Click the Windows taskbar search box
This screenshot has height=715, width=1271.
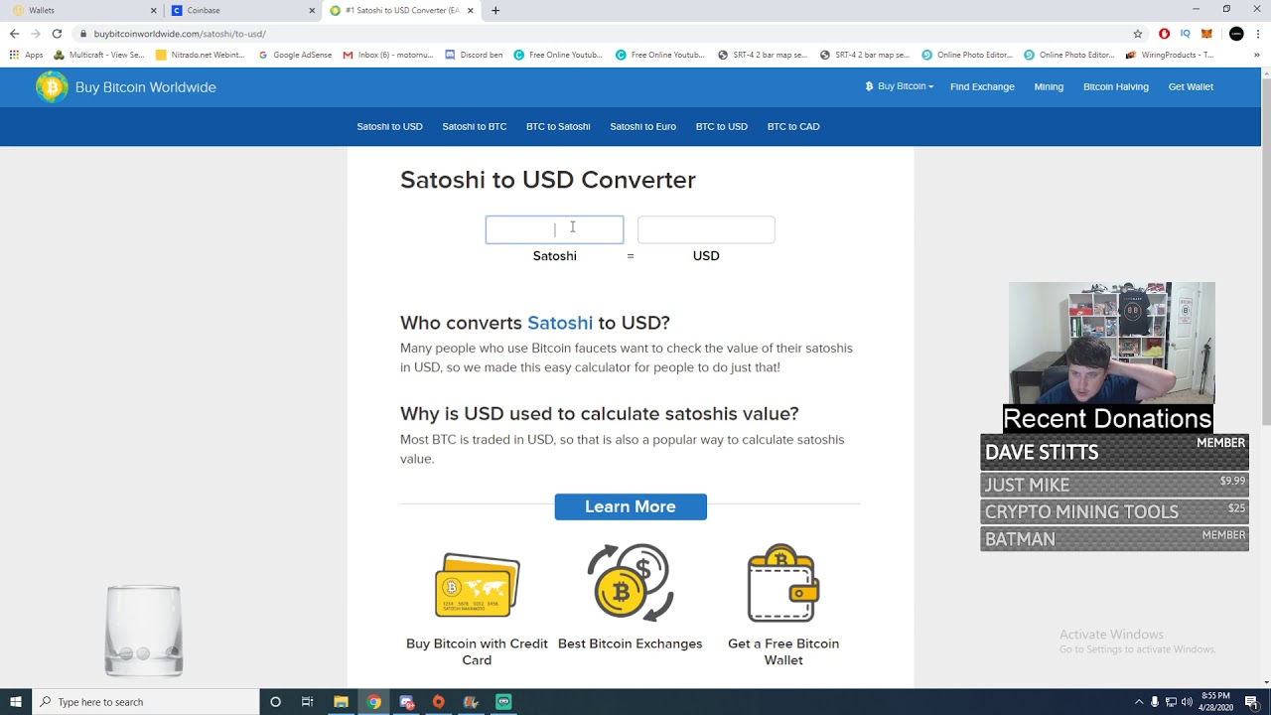point(145,702)
